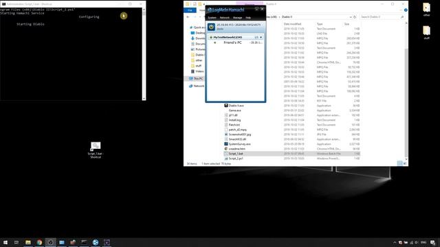
Task: Select This PC in navigation pane
Action: [196, 78]
